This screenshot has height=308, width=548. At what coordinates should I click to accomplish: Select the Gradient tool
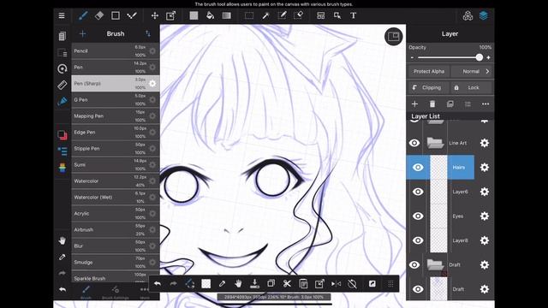point(226,15)
